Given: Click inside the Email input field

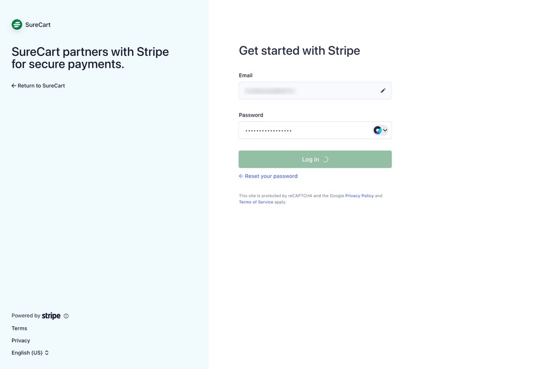Looking at the screenshot, I should click(304, 90).
